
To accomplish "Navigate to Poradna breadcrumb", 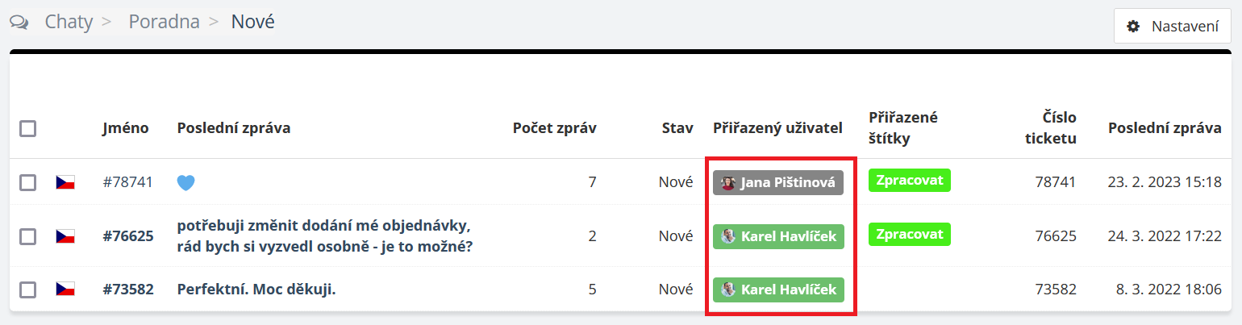I will (x=164, y=22).
